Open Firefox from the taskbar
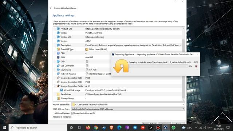Viewport: 233px width, 131px height. pos(88,128)
